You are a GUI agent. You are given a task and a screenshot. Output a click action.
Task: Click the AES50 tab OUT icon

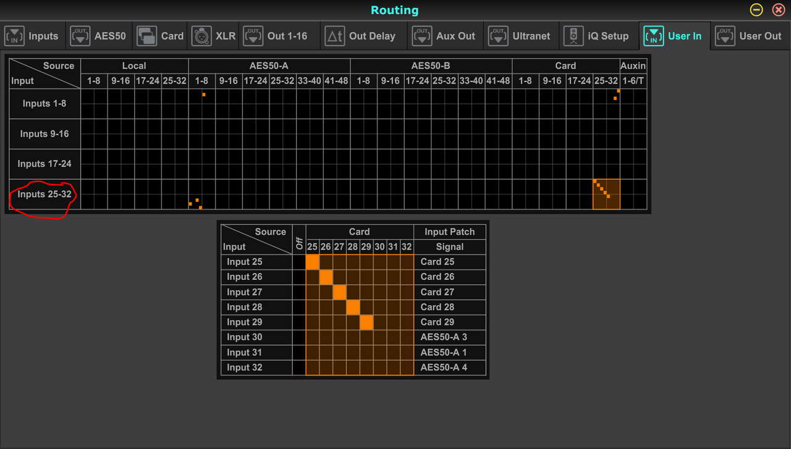80,36
